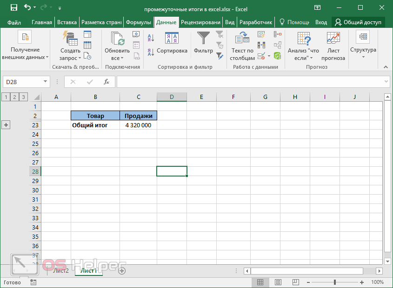
Task: Expand the Структура group dropdown
Action: point(363,45)
